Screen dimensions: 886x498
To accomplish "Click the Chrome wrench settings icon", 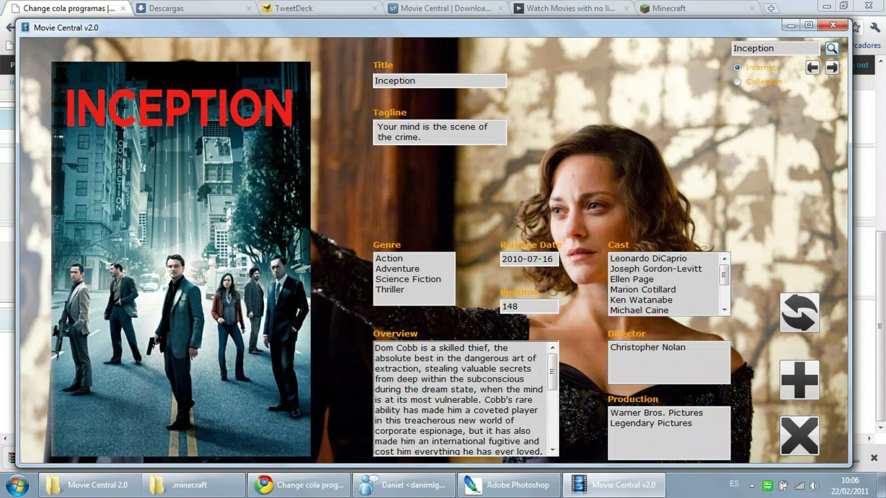I will pyautogui.click(x=874, y=27).
